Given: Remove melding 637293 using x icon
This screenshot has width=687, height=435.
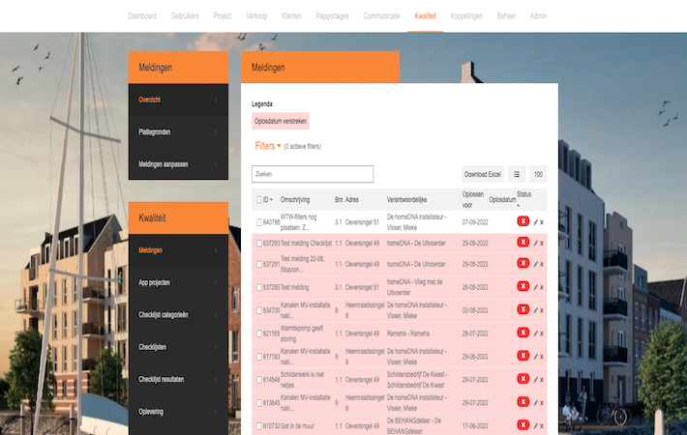Looking at the screenshot, I should click(x=542, y=244).
